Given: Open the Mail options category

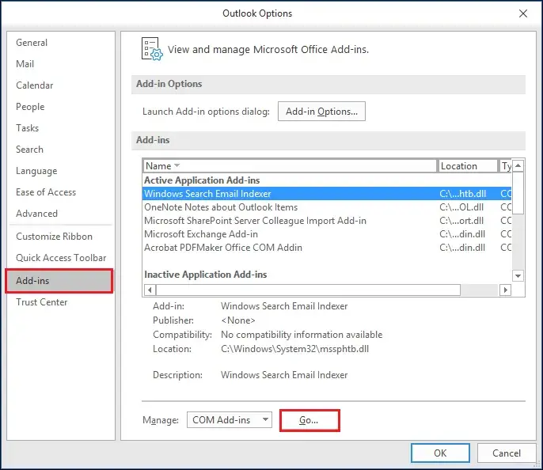Looking at the screenshot, I should click(x=25, y=64).
